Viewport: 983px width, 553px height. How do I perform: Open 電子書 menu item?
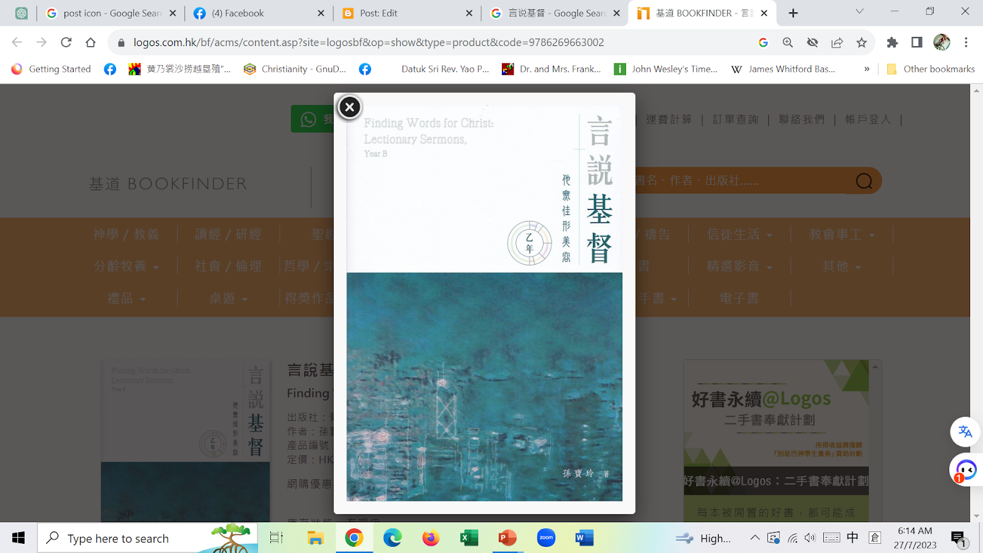click(x=739, y=298)
